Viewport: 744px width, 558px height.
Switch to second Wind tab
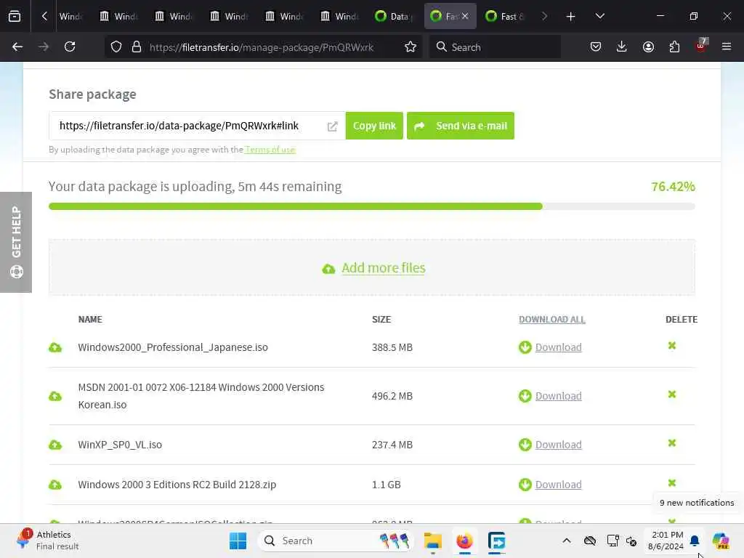119,16
